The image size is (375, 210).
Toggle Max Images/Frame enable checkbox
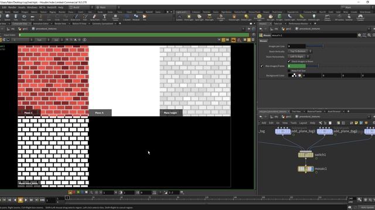coord(261,66)
